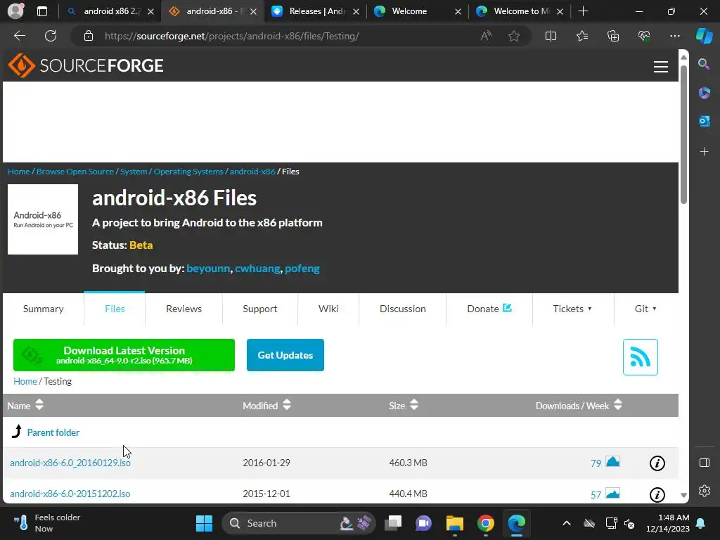Click Android-x86 project logo thumbnail
This screenshot has width=720, height=540.
click(43, 219)
